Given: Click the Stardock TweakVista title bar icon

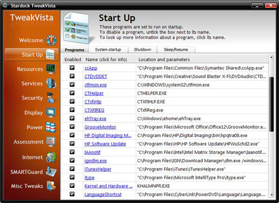Looking at the screenshot, I should pos(5,6).
